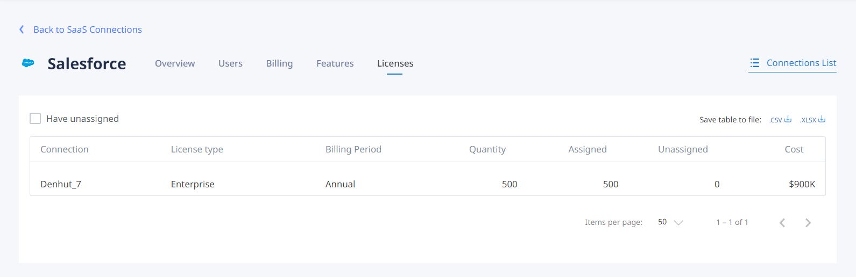This screenshot has height=277, width=856.
Task: Click the CSV download icon
Action: (x=788, y=119)
